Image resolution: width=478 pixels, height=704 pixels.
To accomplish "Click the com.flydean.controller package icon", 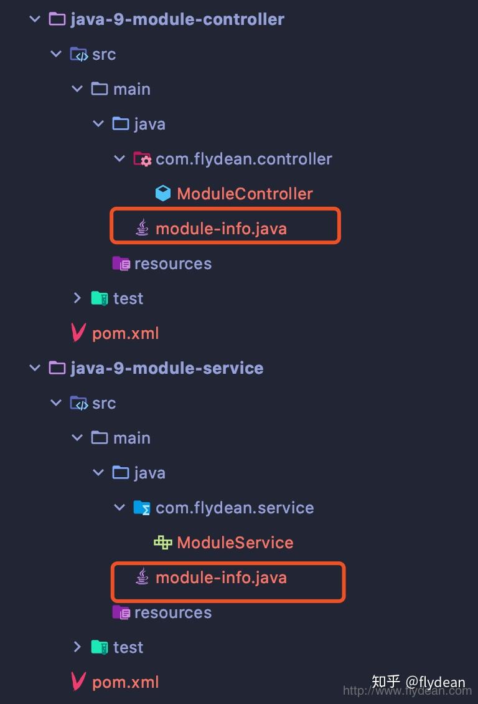I will [x=142, y=159].
